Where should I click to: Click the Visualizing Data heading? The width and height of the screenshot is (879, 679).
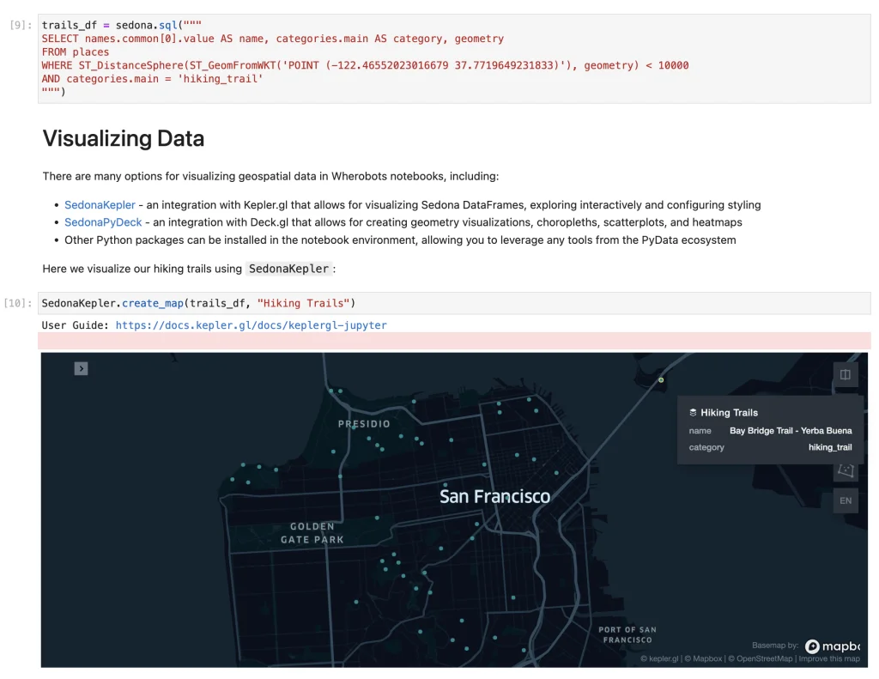coord(124,138)
